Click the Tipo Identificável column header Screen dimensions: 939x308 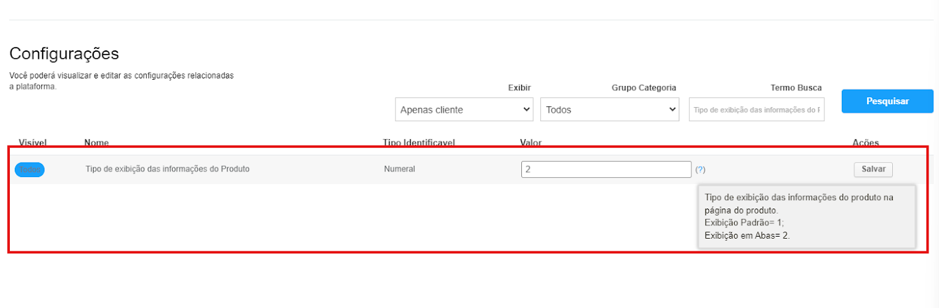(418, 143)
